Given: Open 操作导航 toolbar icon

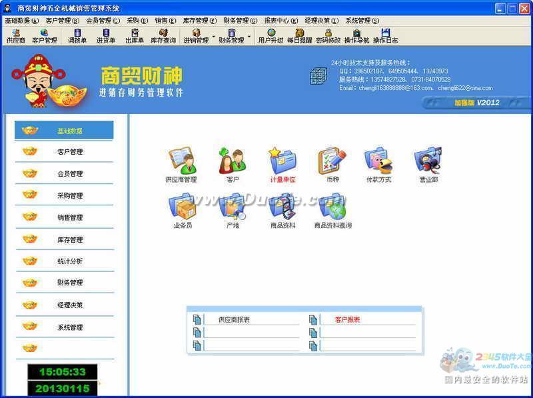Looking at the screenshot, I should (356, 36).
